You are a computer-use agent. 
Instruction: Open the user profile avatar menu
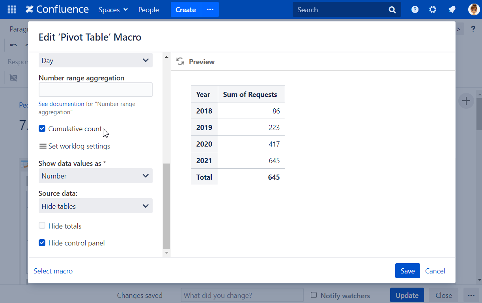474,9
